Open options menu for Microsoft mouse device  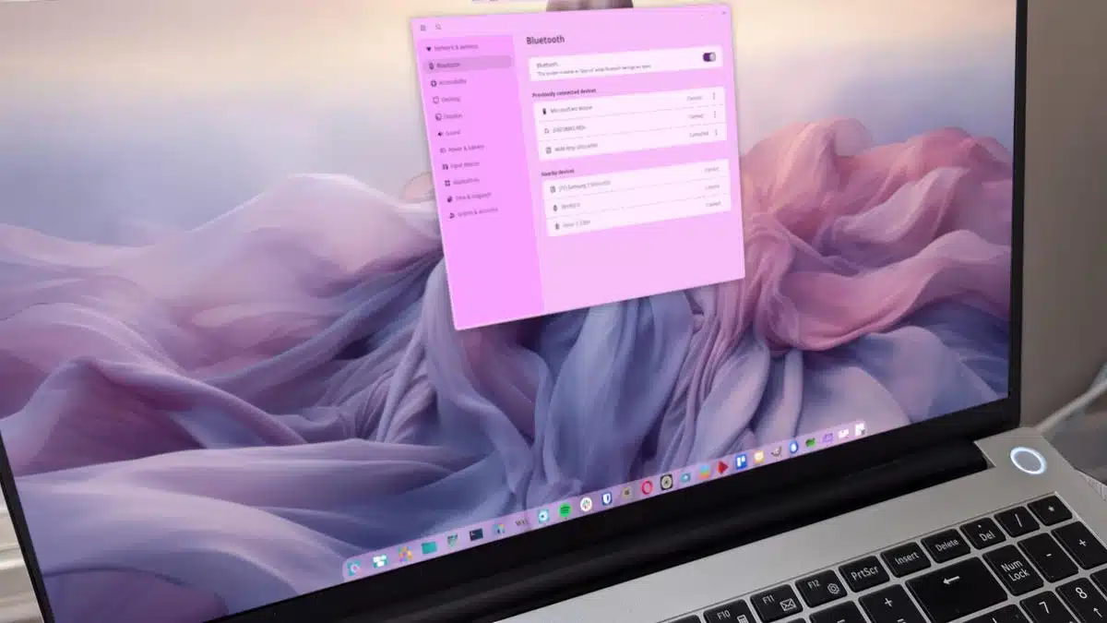[713, 96]
